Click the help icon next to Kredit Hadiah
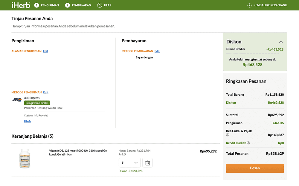Viewport: 299px width, 186px height. 248,143
